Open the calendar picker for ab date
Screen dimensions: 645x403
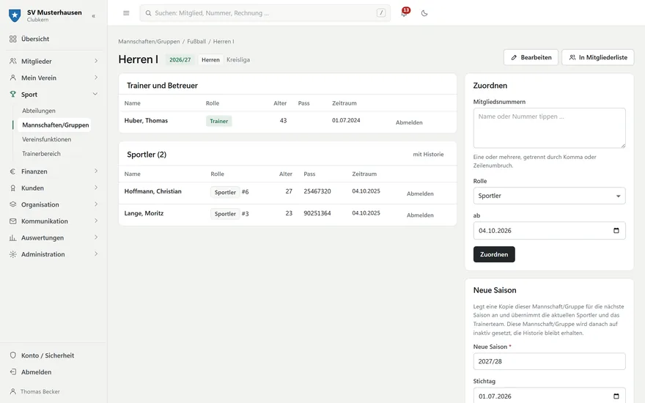click(x=616, y=231)
